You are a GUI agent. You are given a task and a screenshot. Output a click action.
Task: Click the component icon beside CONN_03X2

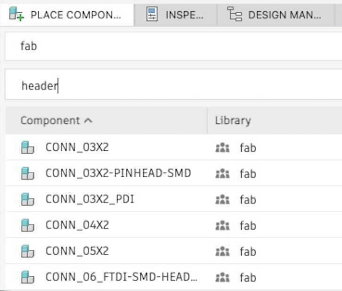28,148
